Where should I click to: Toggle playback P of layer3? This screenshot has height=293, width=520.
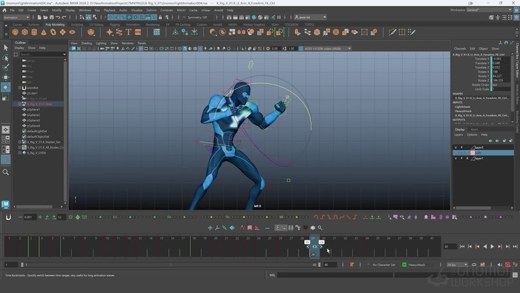[x=461, y=147]
